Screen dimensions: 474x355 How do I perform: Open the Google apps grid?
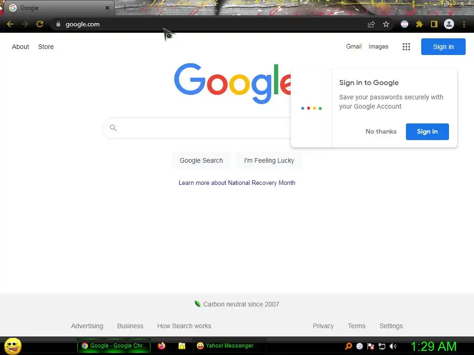pyautogui.click(x=406, y=47)
